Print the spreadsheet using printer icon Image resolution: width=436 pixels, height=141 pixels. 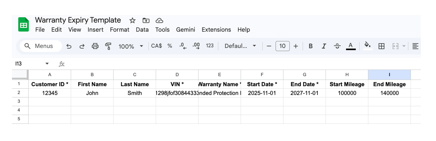(95, 46)
